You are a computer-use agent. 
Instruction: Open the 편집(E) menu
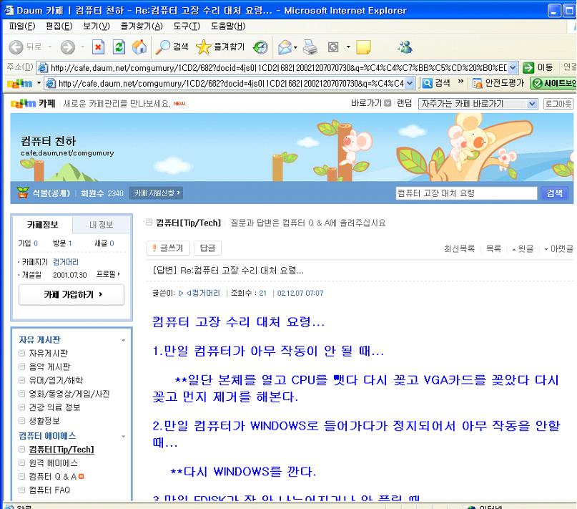click(x=59, y=26)
